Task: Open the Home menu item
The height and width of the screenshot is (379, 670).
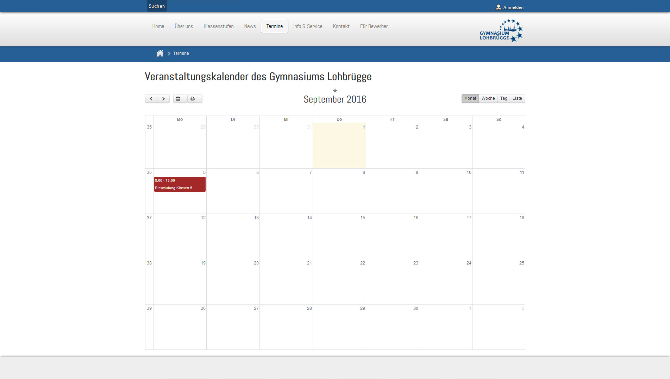Action: [158, 26]
